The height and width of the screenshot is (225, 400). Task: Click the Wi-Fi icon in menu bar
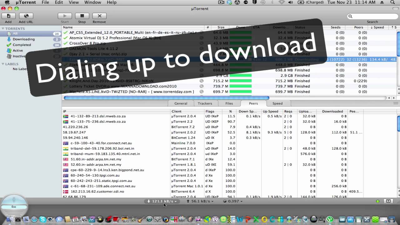[x=282, y=2]
